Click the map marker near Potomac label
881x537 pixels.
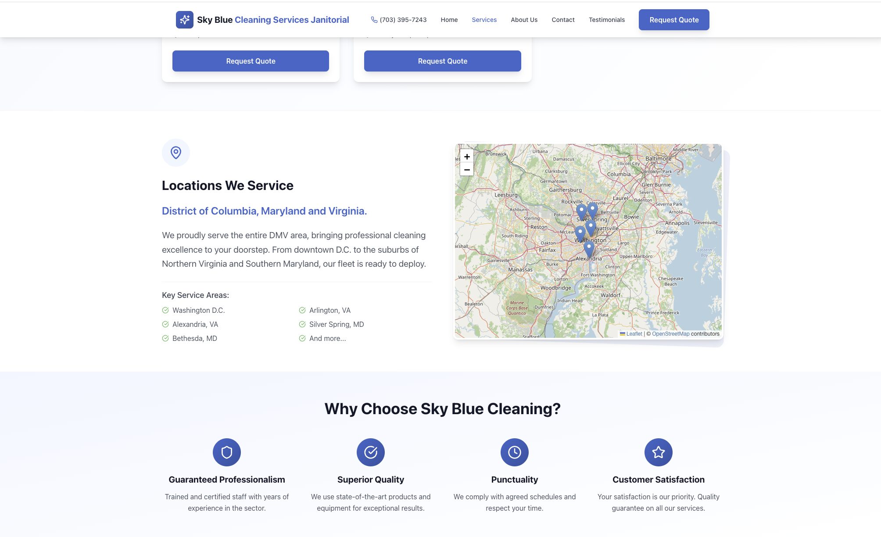[581, 212]
